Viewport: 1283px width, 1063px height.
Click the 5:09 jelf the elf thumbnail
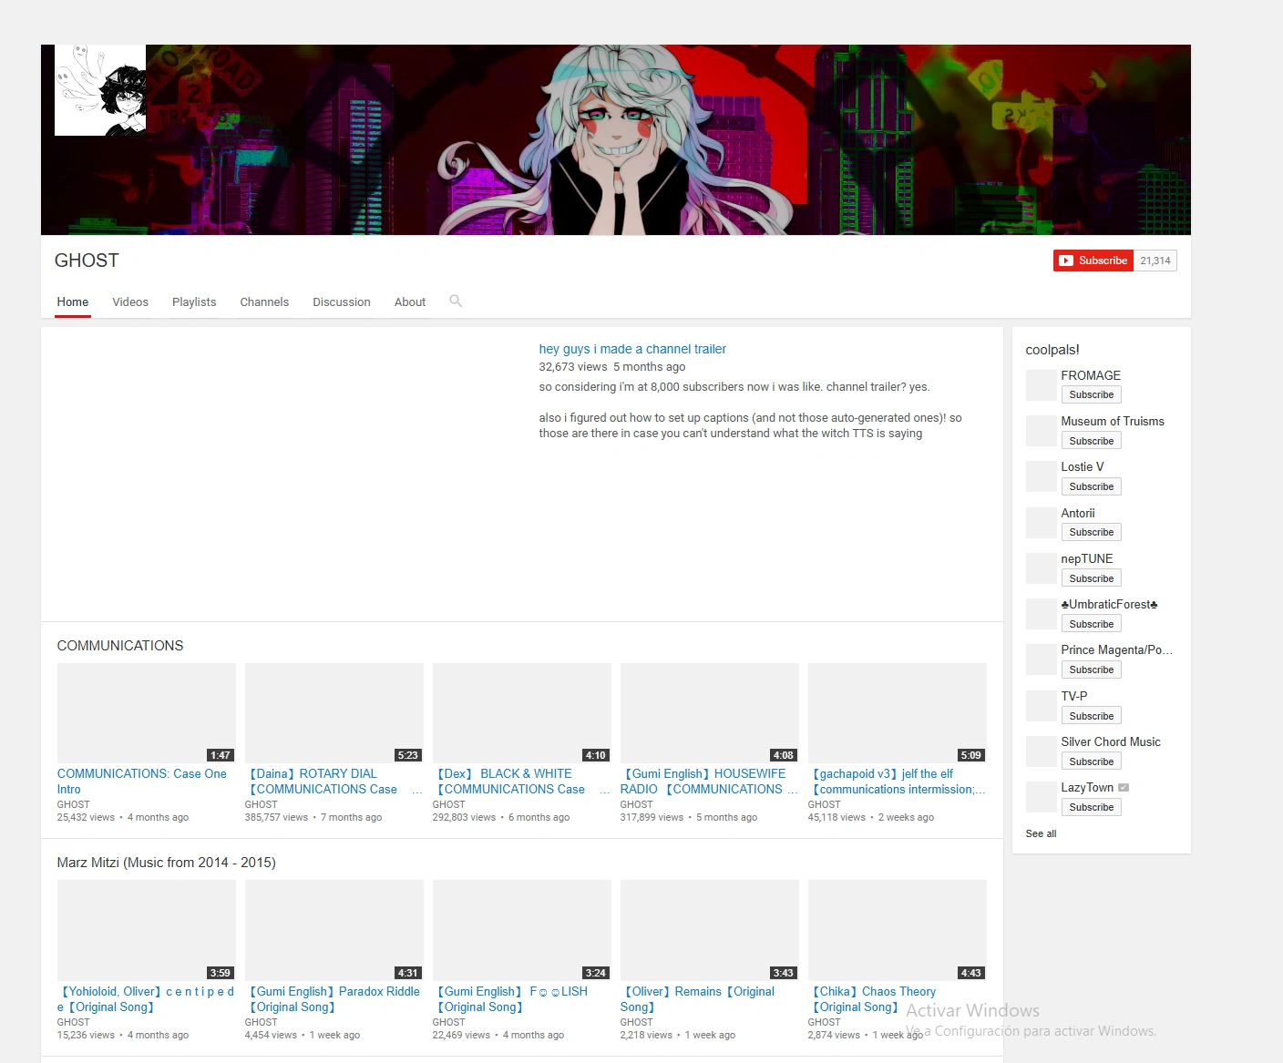pos(898,713)
